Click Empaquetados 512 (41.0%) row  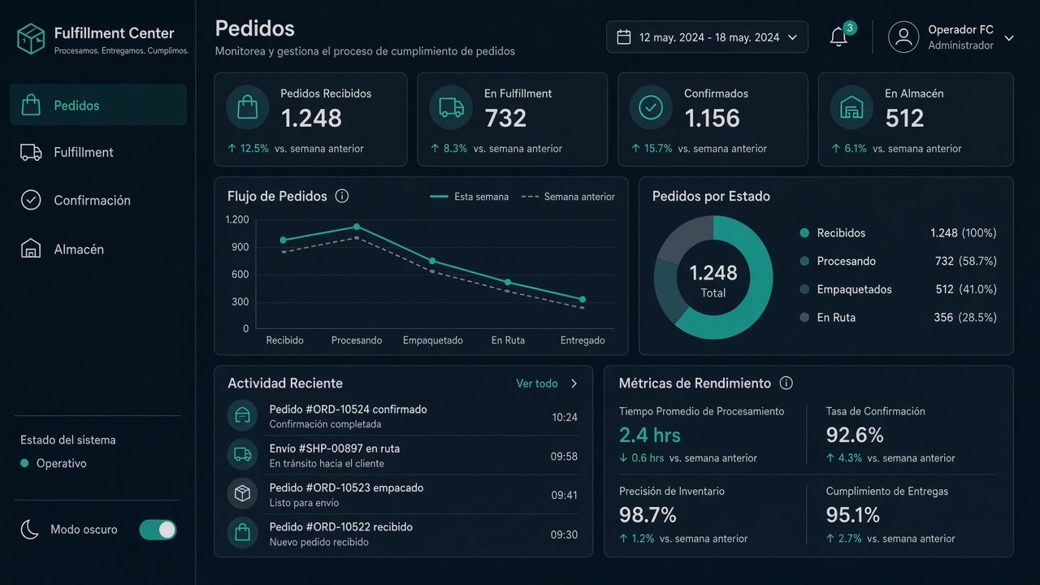(x=898, y=289)
